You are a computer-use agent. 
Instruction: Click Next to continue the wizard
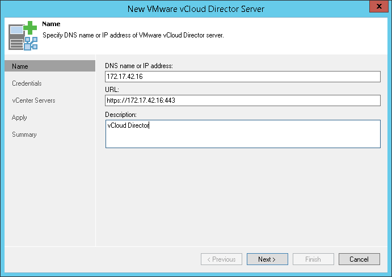tap(267, 259)
